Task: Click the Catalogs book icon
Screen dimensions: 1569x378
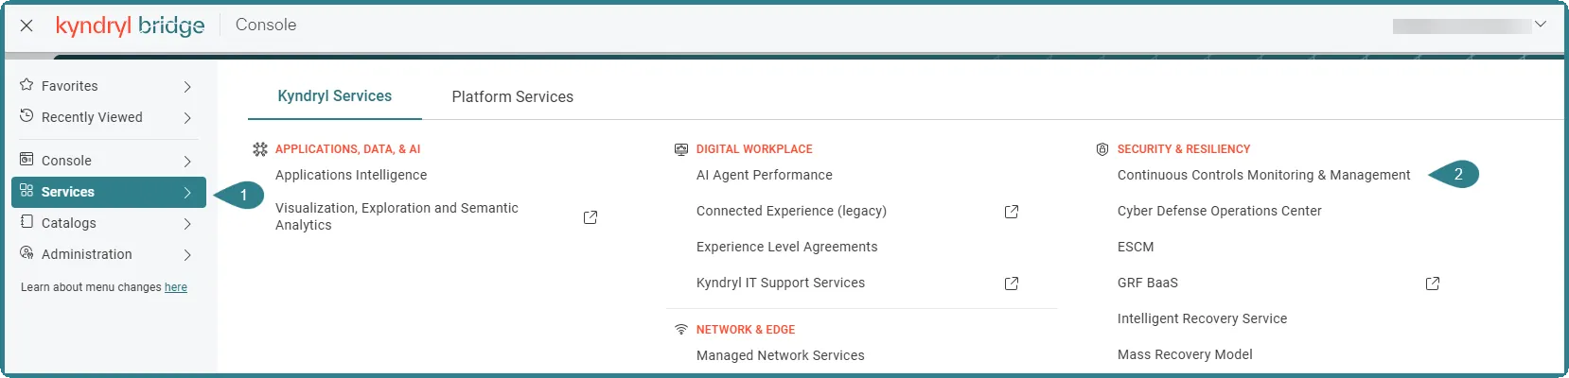Action: (x=26, y=222)
